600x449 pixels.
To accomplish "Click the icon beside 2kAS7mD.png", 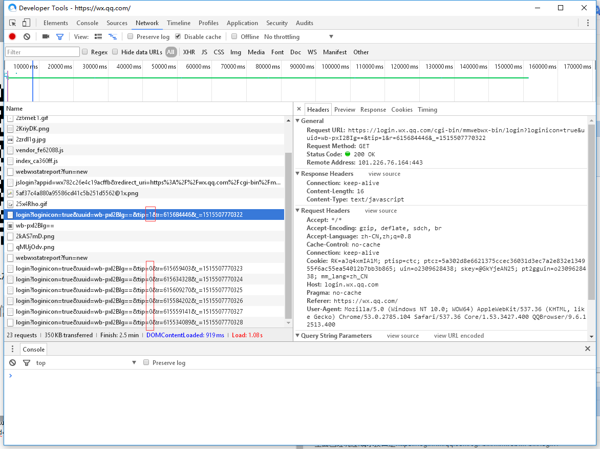I will [x=10, y=236].
